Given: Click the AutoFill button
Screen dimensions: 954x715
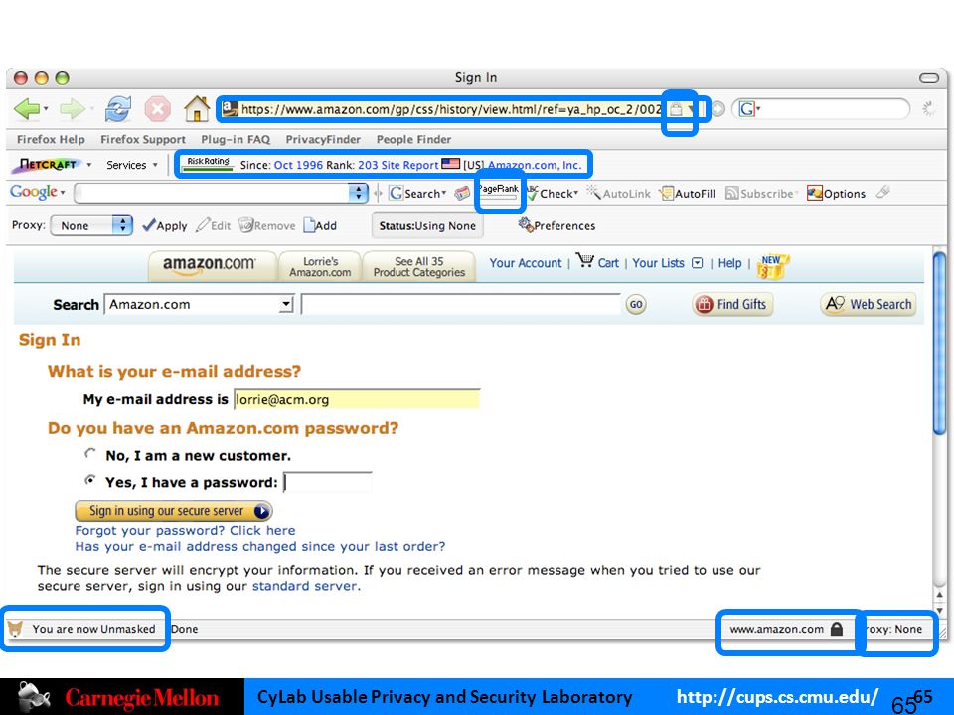Looking at the screenshot, I should [x=689, y=193].
